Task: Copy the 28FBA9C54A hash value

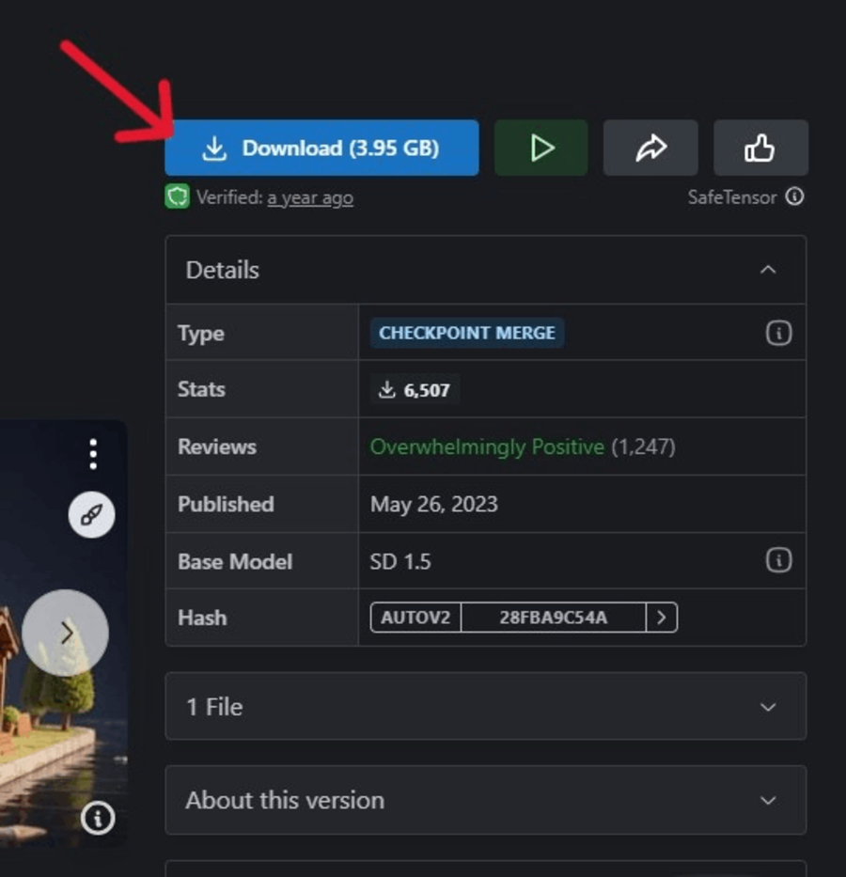Action: [x=553, y=618]
